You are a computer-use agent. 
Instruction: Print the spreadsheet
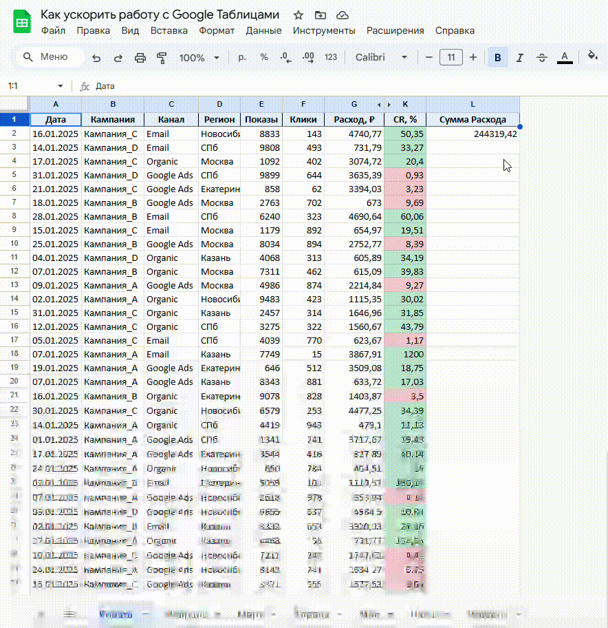tap(140, 58)
